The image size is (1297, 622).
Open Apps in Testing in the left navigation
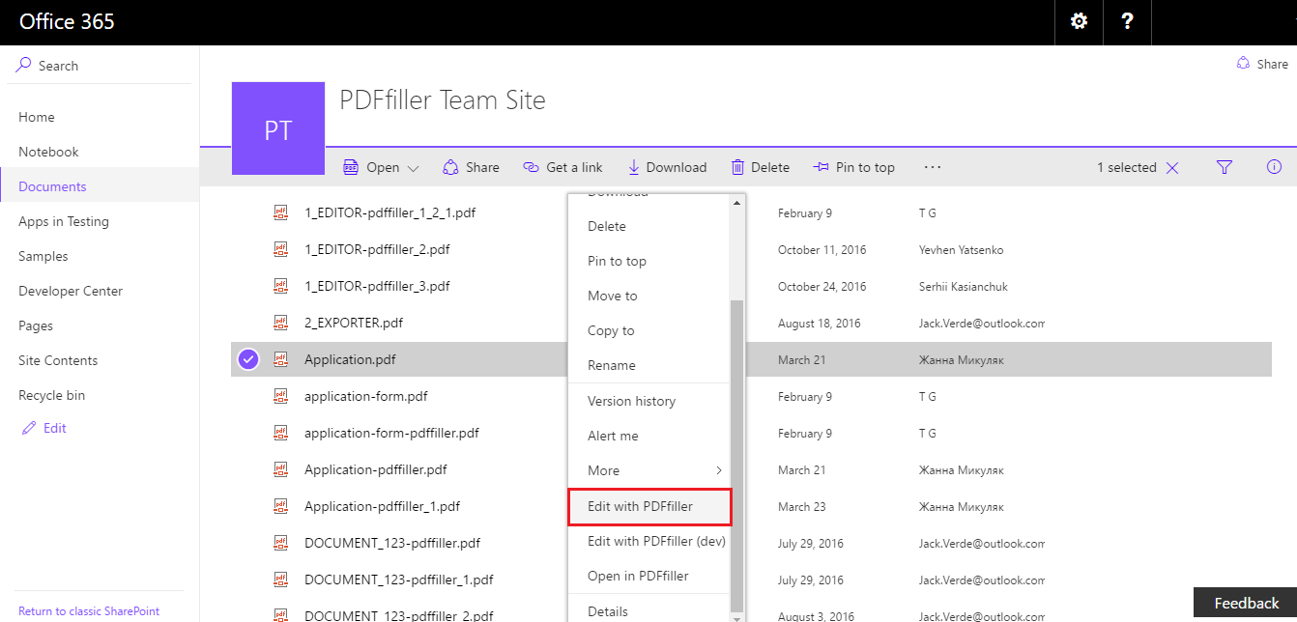pyautogui.click(x=64, y=221)
